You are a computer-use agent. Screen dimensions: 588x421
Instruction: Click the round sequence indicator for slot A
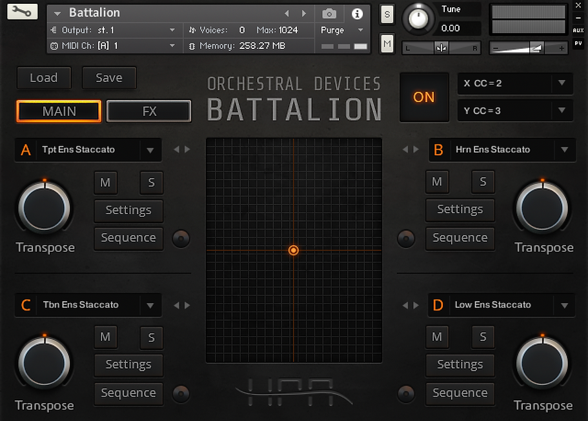coord(181,239)
